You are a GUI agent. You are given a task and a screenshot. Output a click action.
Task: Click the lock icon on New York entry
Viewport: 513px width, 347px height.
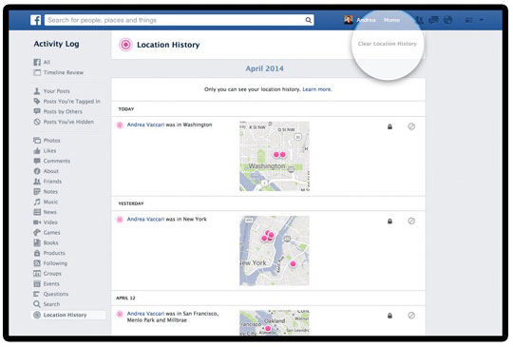(389, 222)
